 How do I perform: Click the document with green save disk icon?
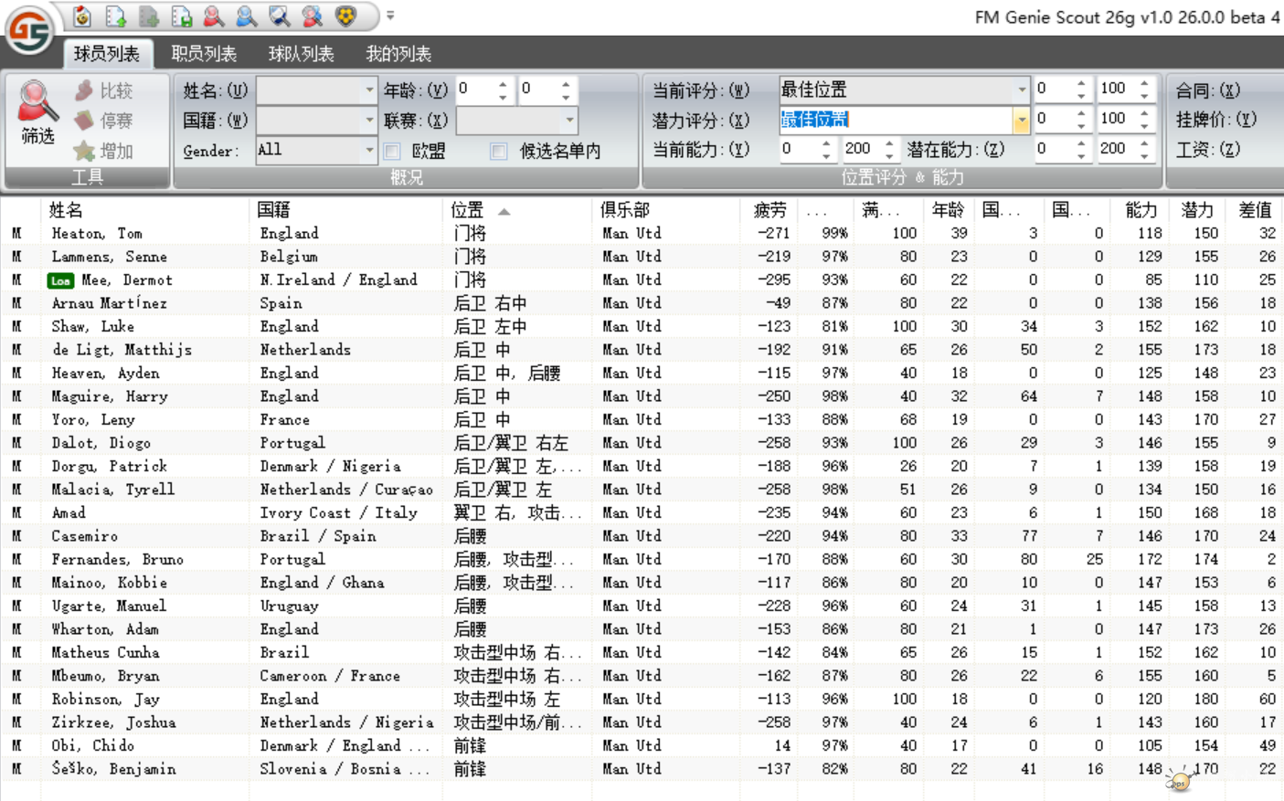click(x=181, y=16)
